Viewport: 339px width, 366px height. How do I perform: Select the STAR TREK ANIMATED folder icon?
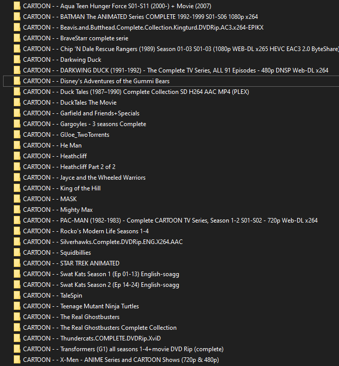pyautogui.click(x=17, y=263)
